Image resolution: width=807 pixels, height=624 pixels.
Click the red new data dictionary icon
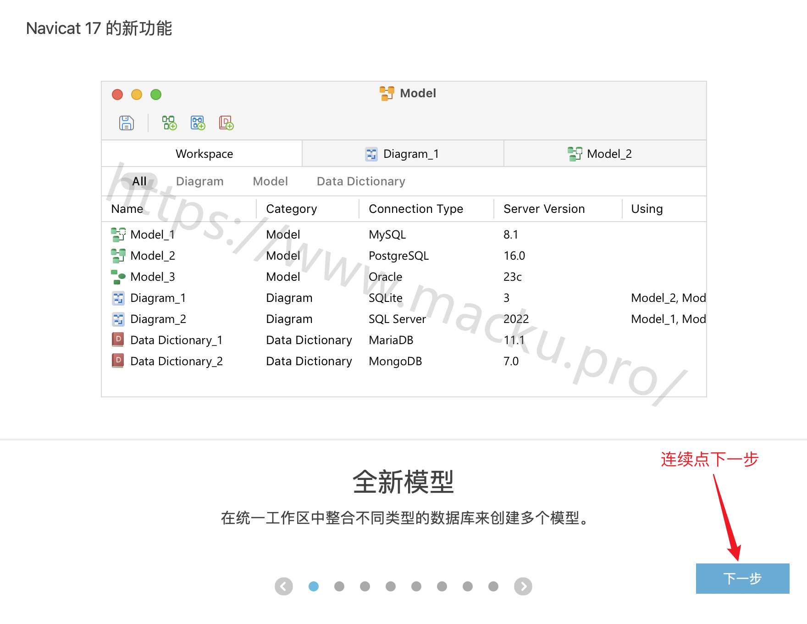point(226,123)
